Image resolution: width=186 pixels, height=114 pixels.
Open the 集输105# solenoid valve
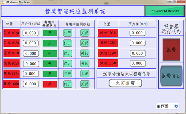[68, 84]
